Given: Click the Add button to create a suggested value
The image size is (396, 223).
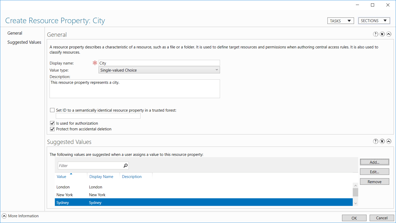Looking at the screenshot, I should pyautogui.click(x=374, y=162).
